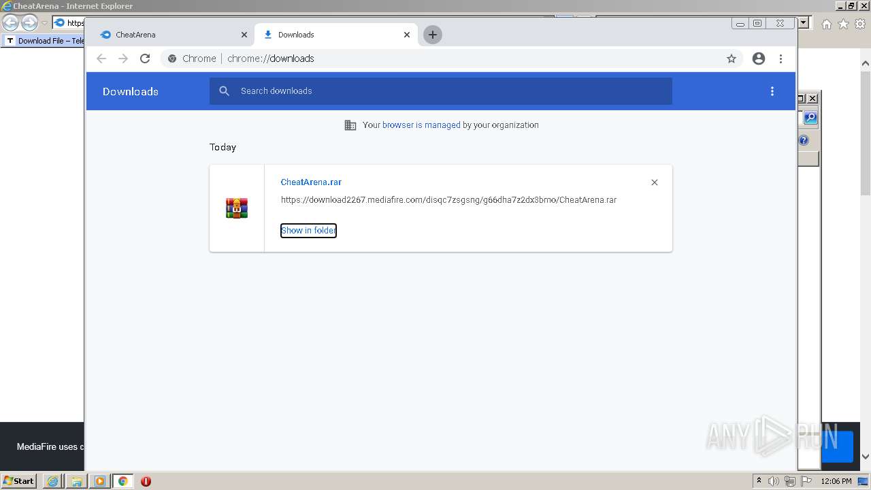Click the search icon in background panel
The image size is (871, 490).
pyautogui.click(x=810, y=118)
